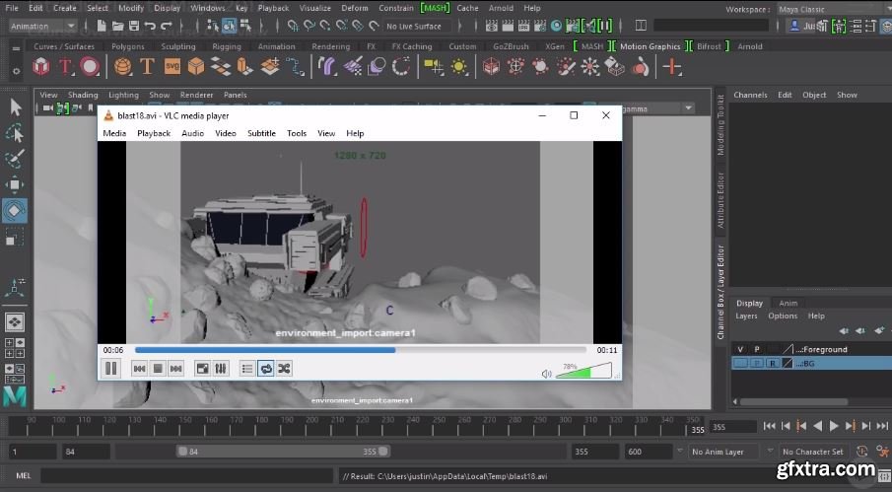This screenshot has width=892, height=492.
Task: Pause the video in VLC
Action: point(111,369)
